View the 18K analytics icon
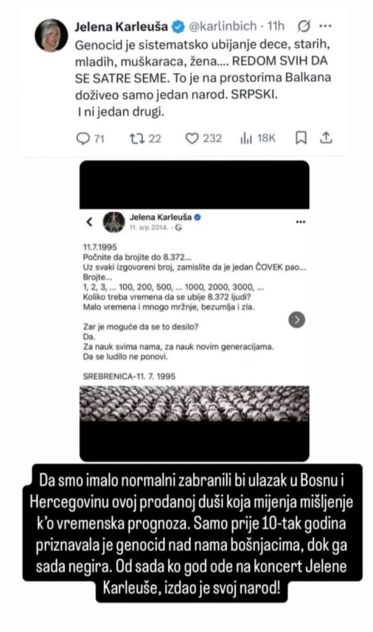The height and width of the screenshot is (632, 373). 246,138
